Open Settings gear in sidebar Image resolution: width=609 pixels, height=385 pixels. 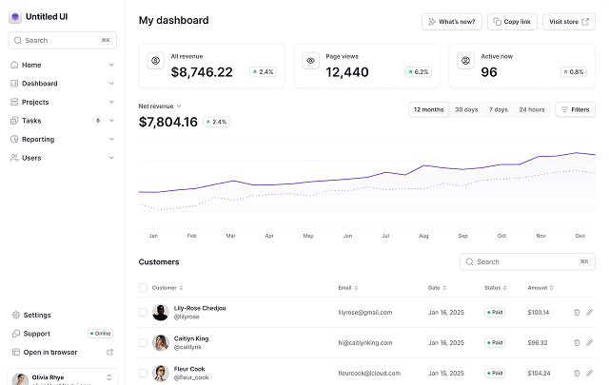14,315
